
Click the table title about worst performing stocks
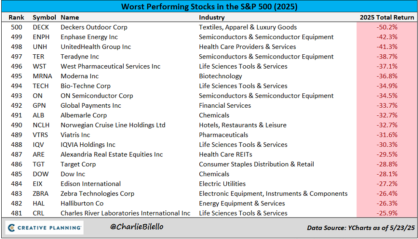click(209, 7)
